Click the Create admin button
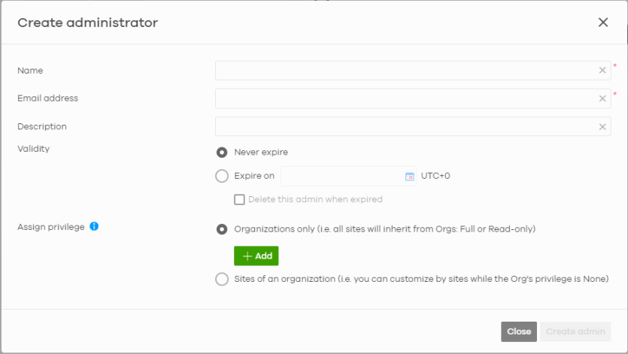This screenshot has height=354, width=628. point(575,331)
